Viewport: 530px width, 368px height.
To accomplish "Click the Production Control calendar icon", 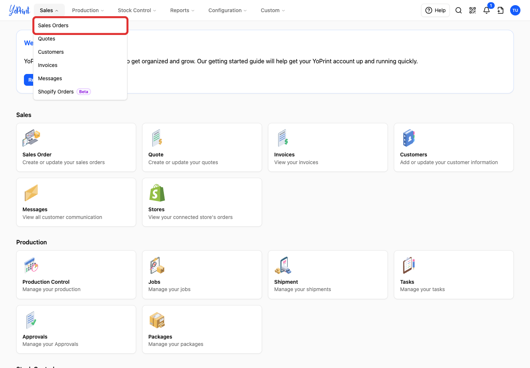I will (31, 265).
